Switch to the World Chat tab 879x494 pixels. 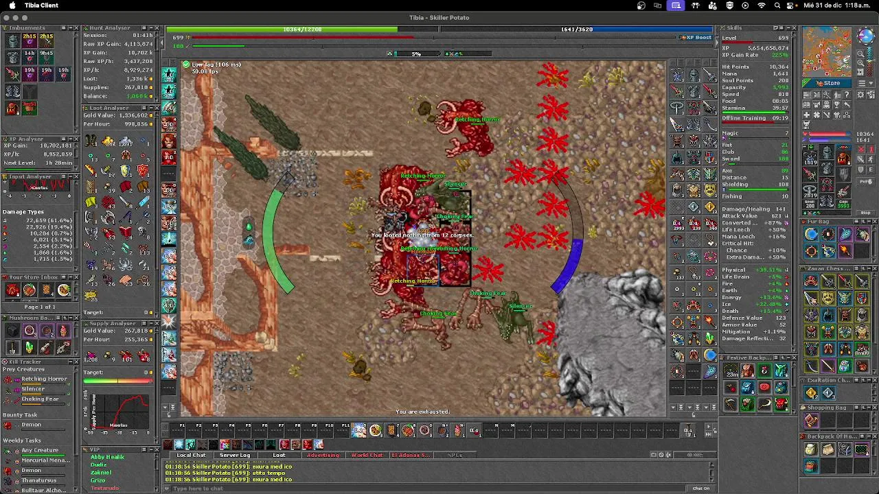pyautogui.click(x=367, y=455)
